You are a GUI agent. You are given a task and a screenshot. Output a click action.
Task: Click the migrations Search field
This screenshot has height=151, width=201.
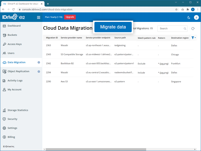click(171, 29)
